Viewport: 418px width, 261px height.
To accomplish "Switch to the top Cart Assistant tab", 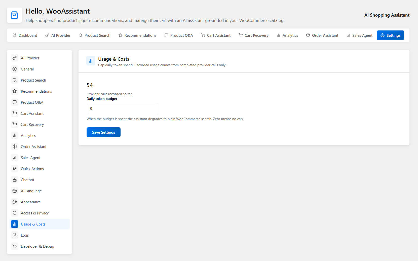I will pos(216,35).
